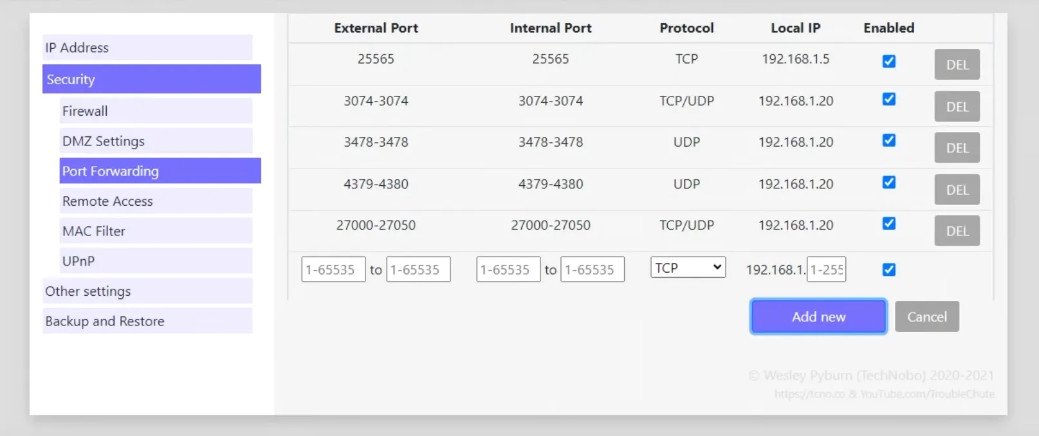Delete the 4379-4380 UDP rule

pos(957,190)
